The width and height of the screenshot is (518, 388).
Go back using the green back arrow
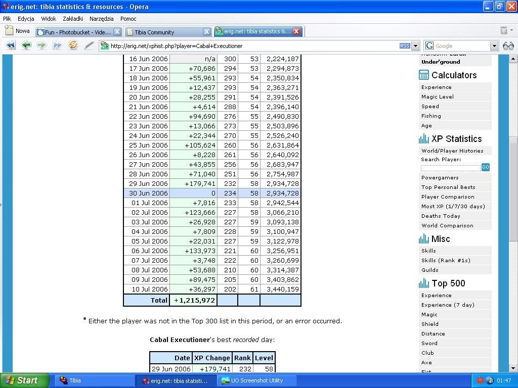pyautogui.click(x=26, y=45)
